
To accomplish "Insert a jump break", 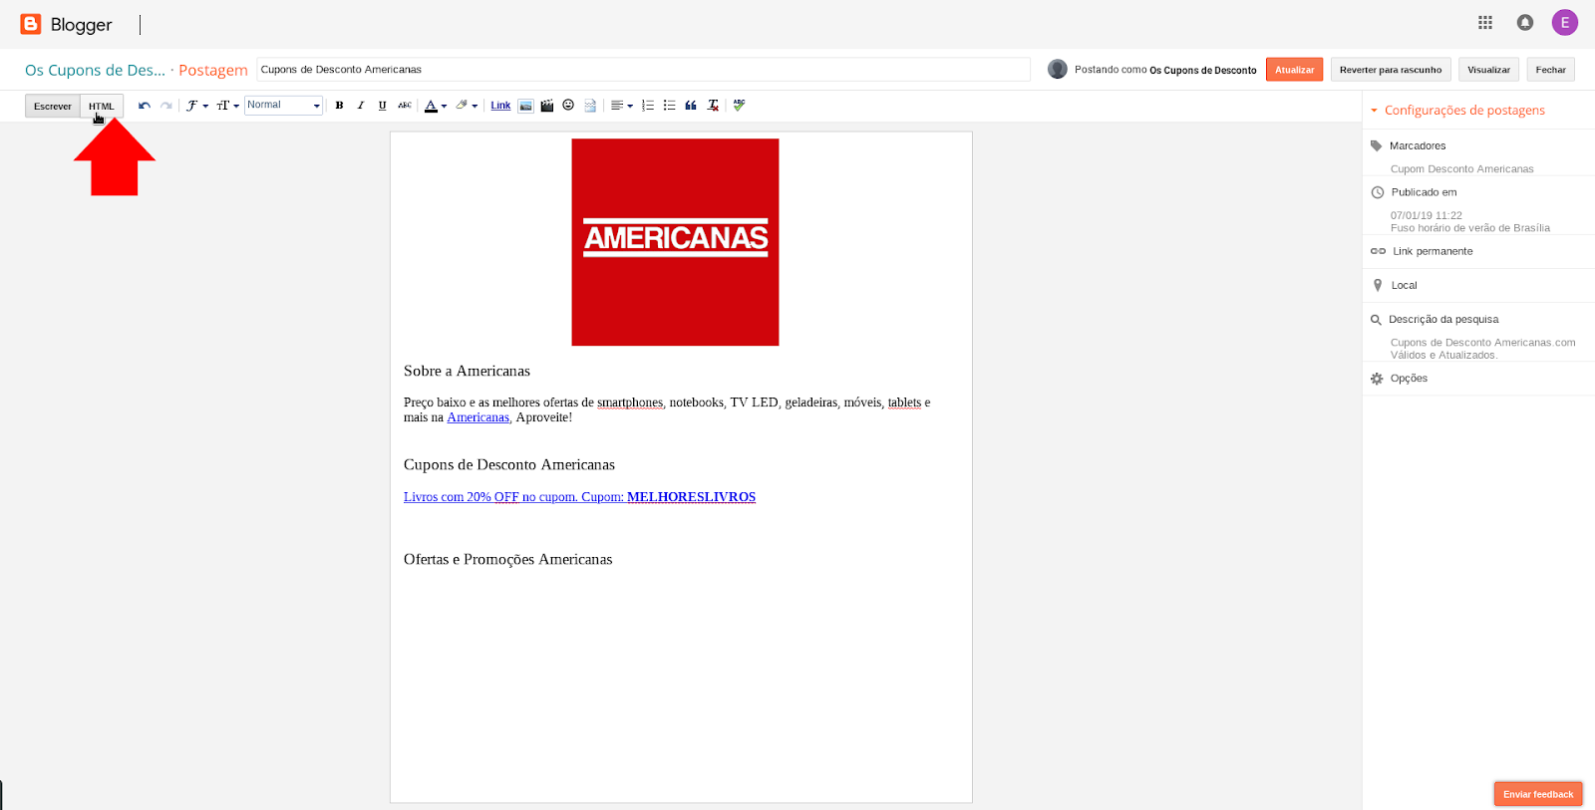I will point(590,106).
